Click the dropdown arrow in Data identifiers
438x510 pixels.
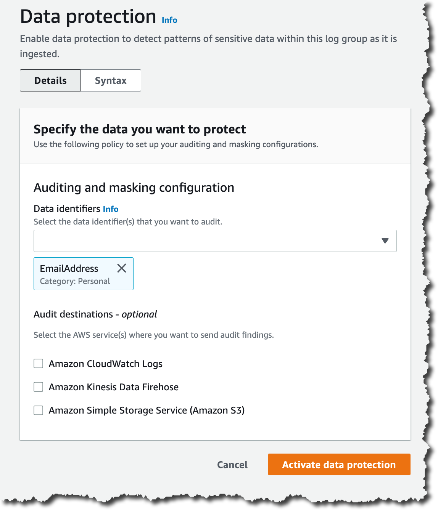click(385, 241)
